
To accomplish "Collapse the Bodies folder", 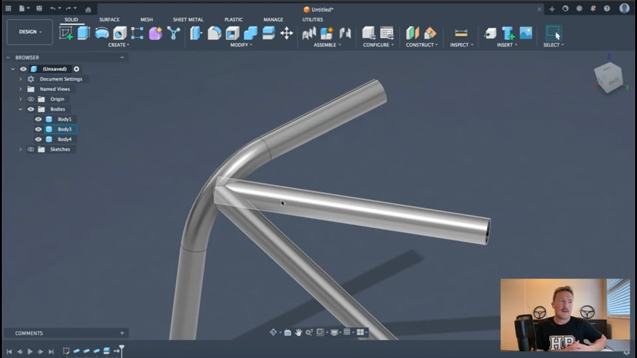I will tap(21, 109).
